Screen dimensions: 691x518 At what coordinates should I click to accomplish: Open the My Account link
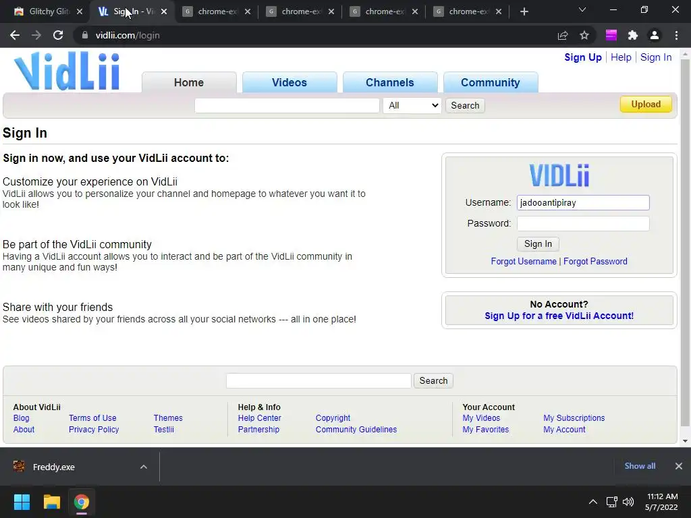[564, 430]
